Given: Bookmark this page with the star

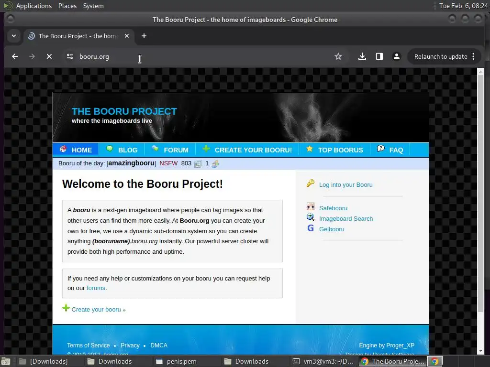Looking at the screenshot, I should coord(338,56).
